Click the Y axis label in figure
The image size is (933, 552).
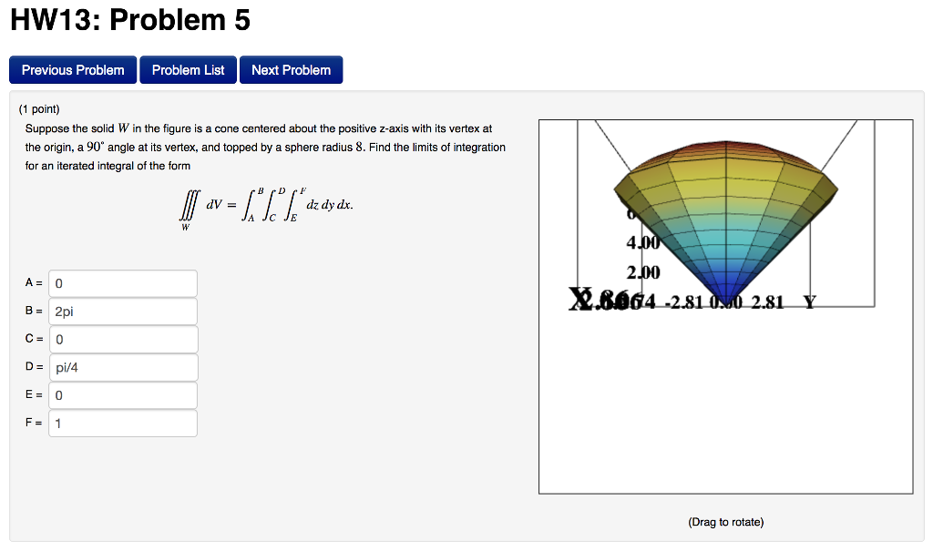tap(808, 302)
